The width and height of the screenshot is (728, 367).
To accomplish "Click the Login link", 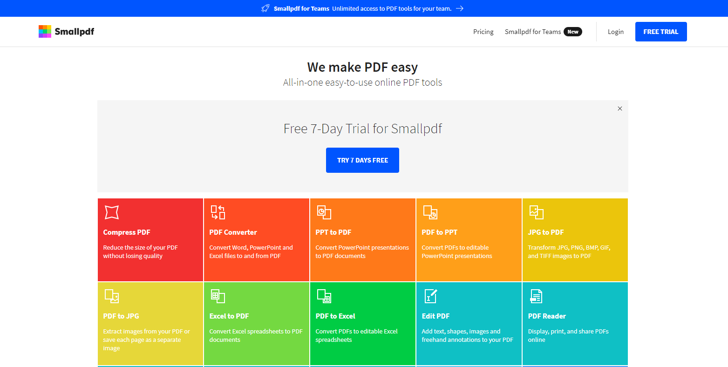I will [x=616, y=32].
